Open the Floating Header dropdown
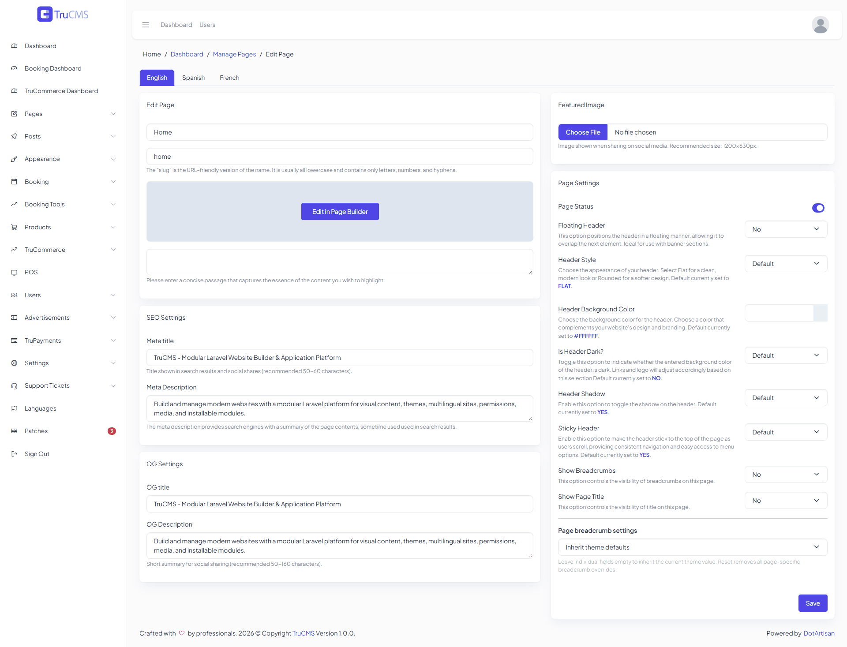The height and width of the screenshot is (647, 847). [786, 229]
